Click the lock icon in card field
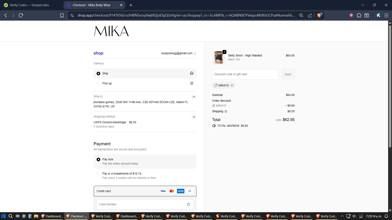The image size is (392, 220). pos(188,204)
